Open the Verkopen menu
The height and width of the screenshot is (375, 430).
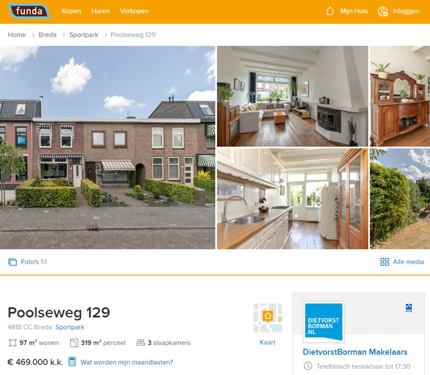click(x=134, y=11)
